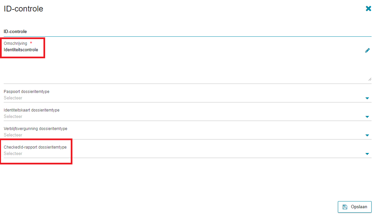Click the Omschrijving field label
The height and width of the screenshot is (217, 380).
click(x=15, y=43)
